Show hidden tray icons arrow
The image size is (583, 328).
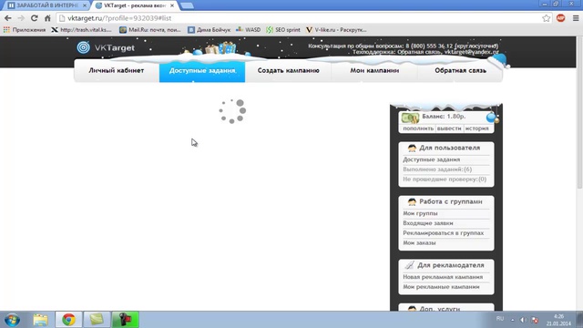coord(512,320)
